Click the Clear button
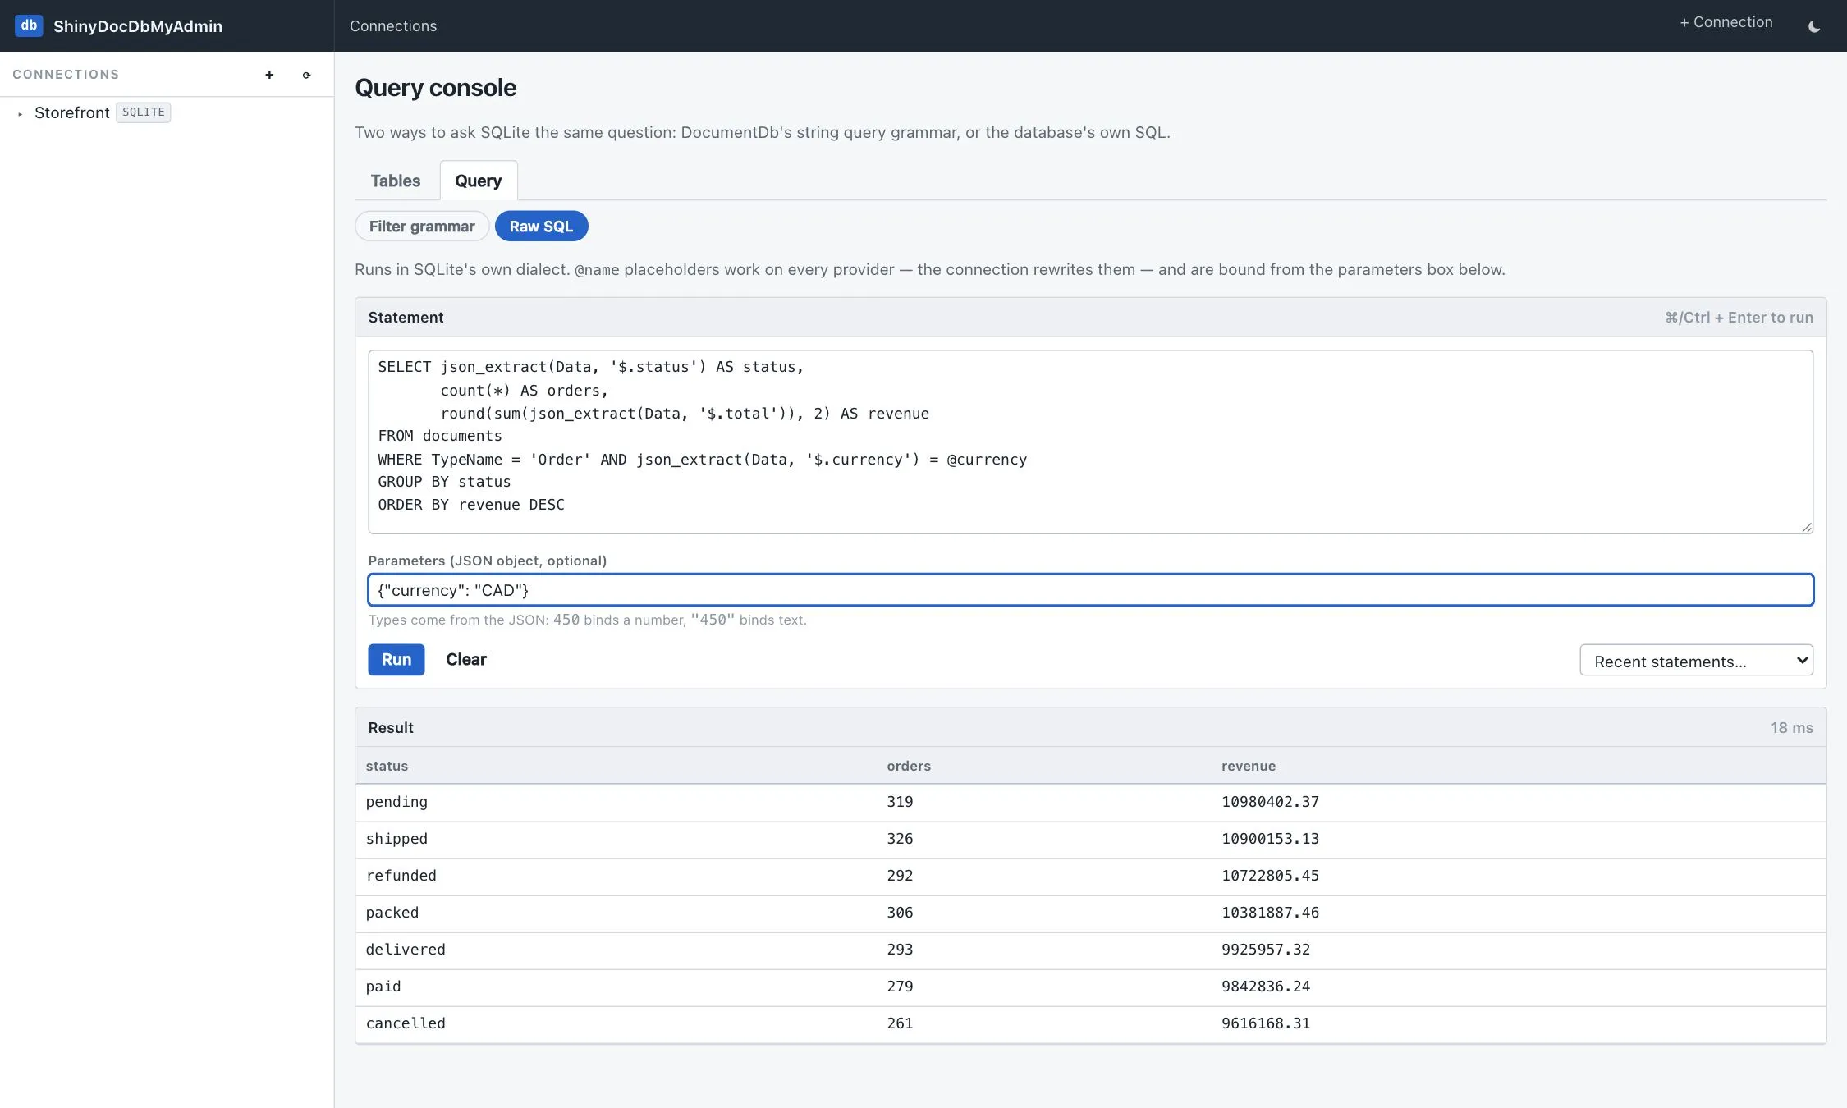 pos(466,660)
